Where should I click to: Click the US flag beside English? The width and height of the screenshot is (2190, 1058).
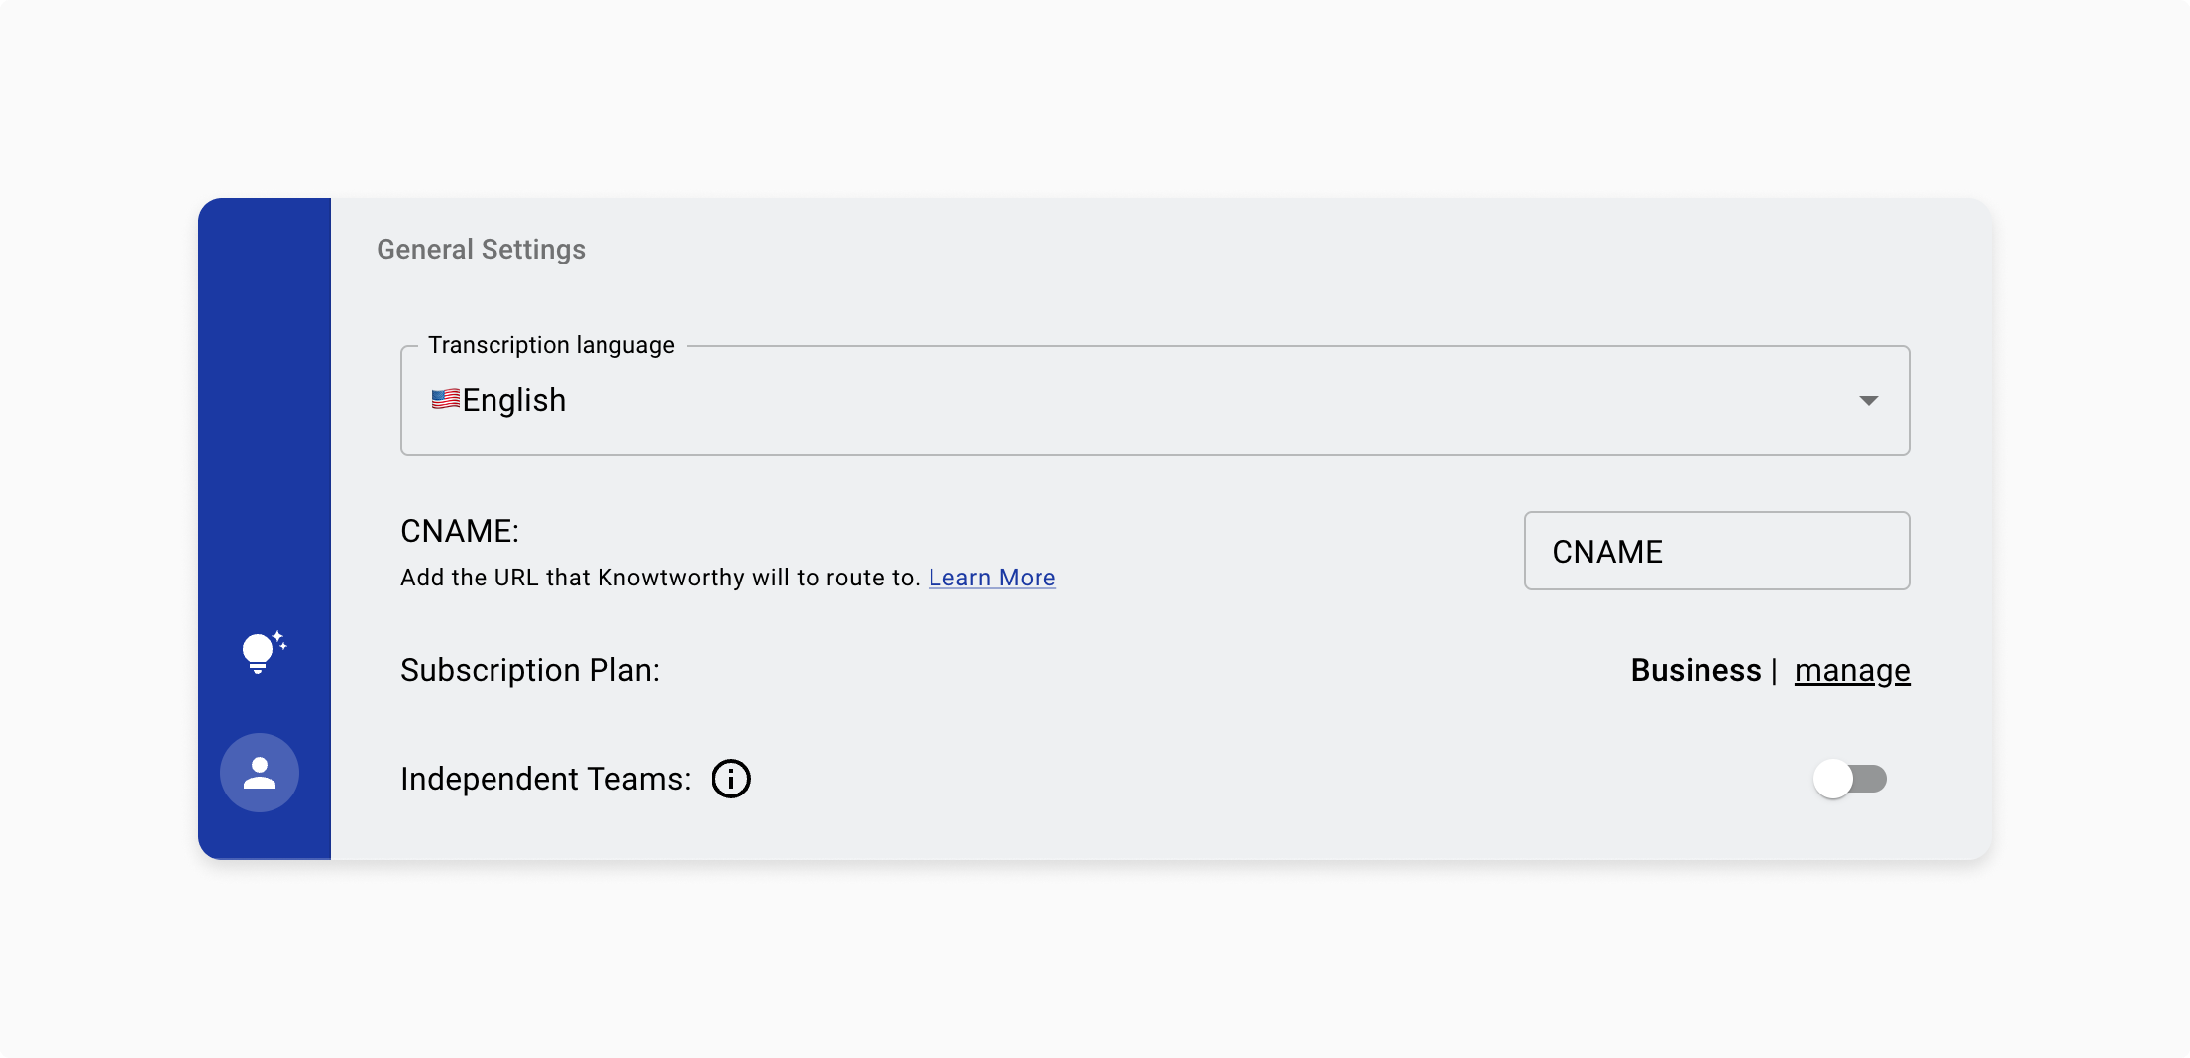click(445, 399)
